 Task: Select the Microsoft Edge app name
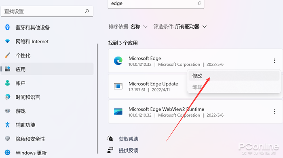pyautogui.click(x=145, y=58)
